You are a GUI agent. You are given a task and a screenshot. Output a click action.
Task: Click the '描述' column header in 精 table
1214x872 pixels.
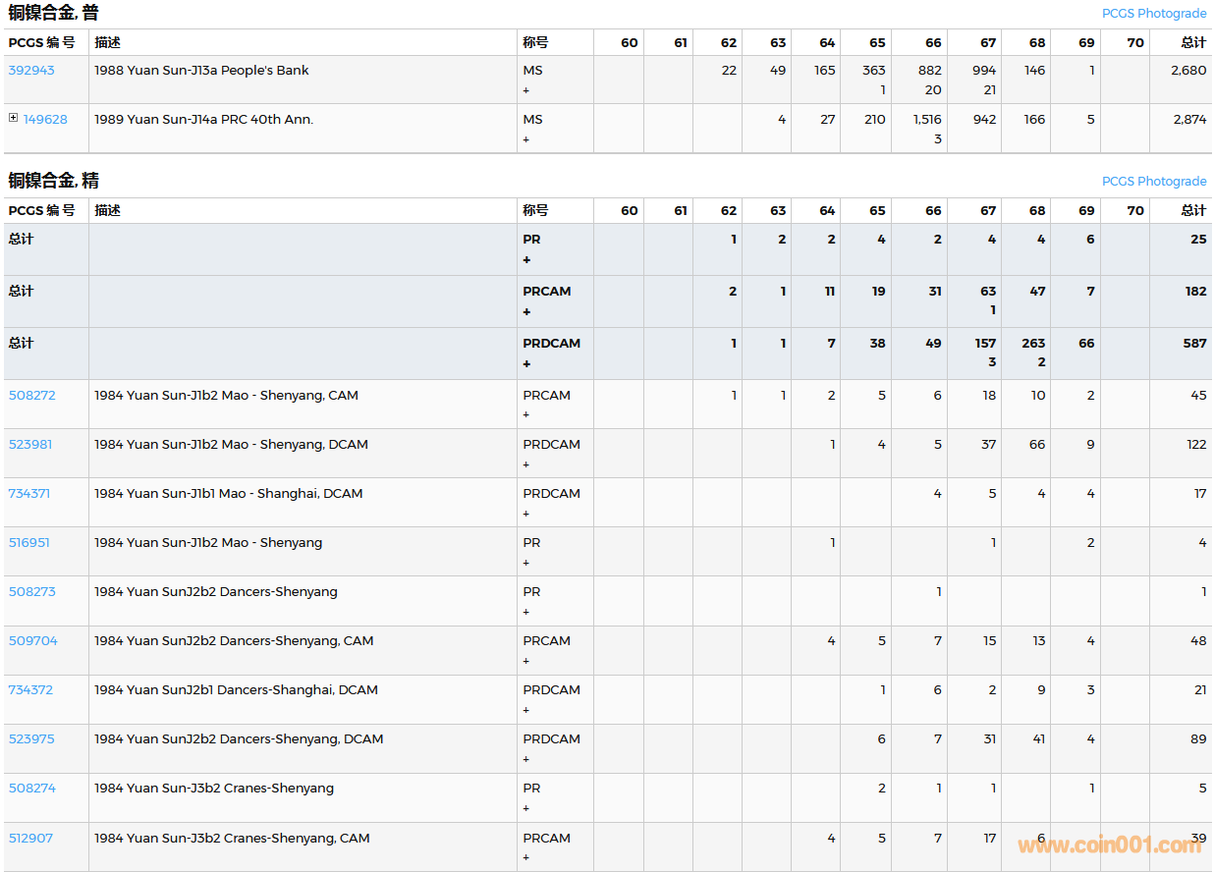point(108,210)
